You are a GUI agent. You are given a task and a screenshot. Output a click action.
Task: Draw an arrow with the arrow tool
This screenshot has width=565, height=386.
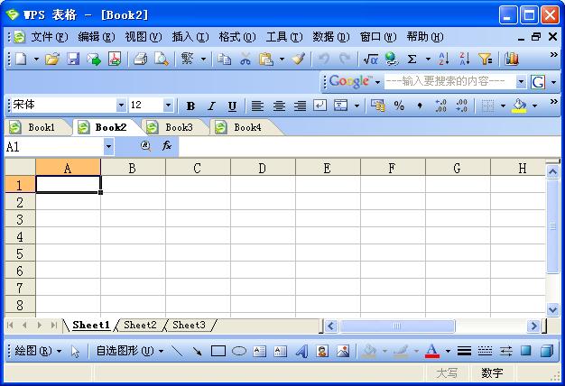(197, 351)
